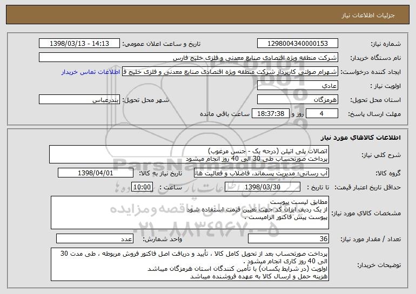Select the label ایجاد کننده درخواست
This screenshot has height=294, width=416.
point(371,72)
